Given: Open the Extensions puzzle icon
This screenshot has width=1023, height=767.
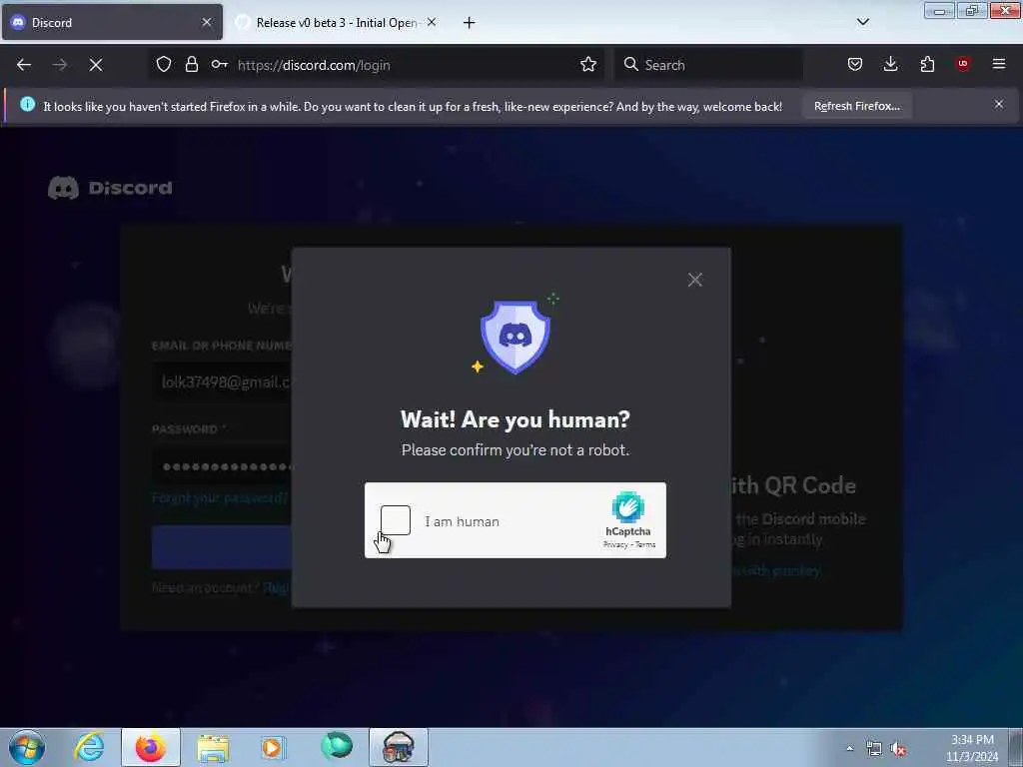Looking at the screenshot, I should pyautogui.click(x=927, y=64).
